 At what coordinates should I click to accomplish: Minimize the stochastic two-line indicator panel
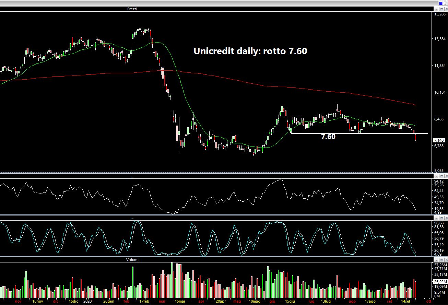click(436, 218)
